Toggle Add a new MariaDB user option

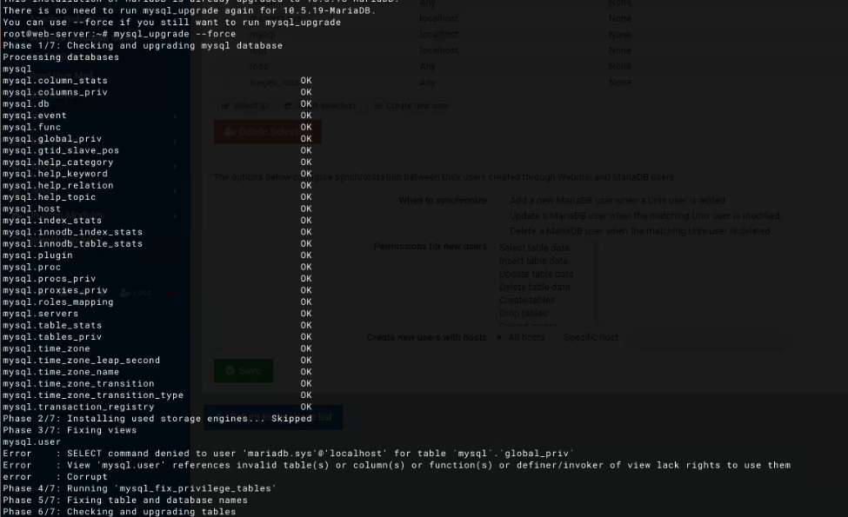[617, 201]
